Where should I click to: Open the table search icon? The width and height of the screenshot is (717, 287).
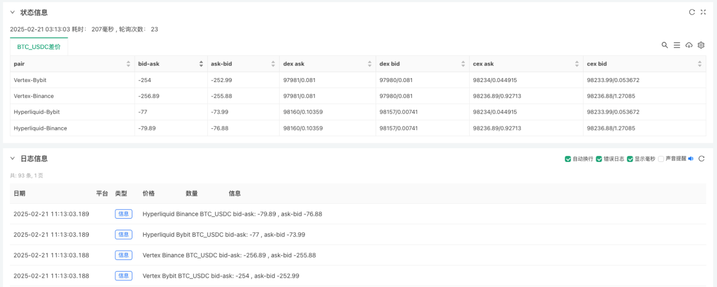click(x=665, y=45)
